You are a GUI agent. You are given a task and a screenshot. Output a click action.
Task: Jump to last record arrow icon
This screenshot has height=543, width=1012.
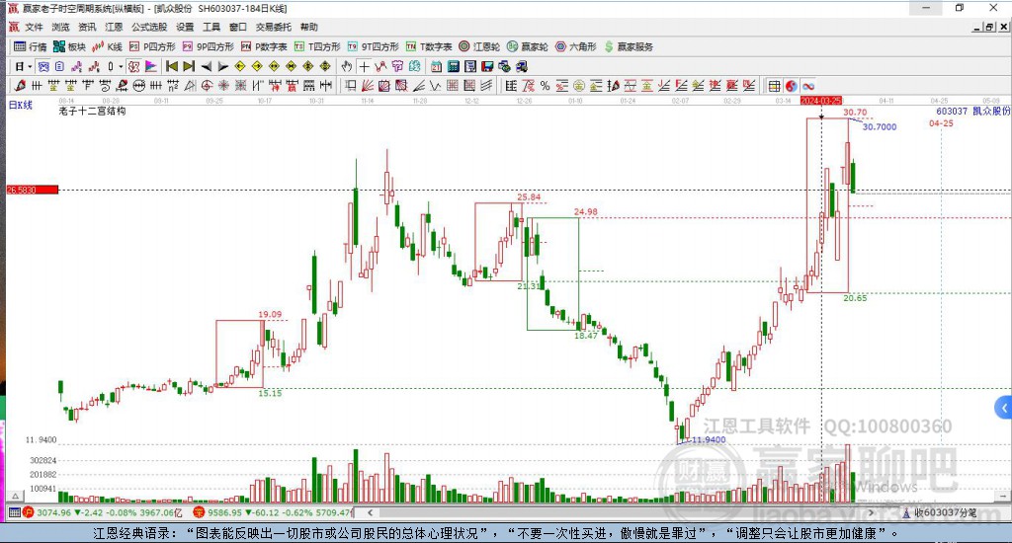click(x=189, y=66)
